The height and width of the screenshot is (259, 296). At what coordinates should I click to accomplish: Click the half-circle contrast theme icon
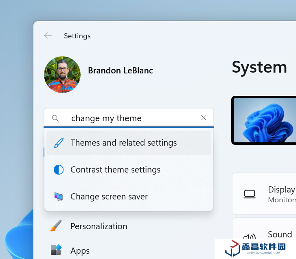click(x=59, y=170)
